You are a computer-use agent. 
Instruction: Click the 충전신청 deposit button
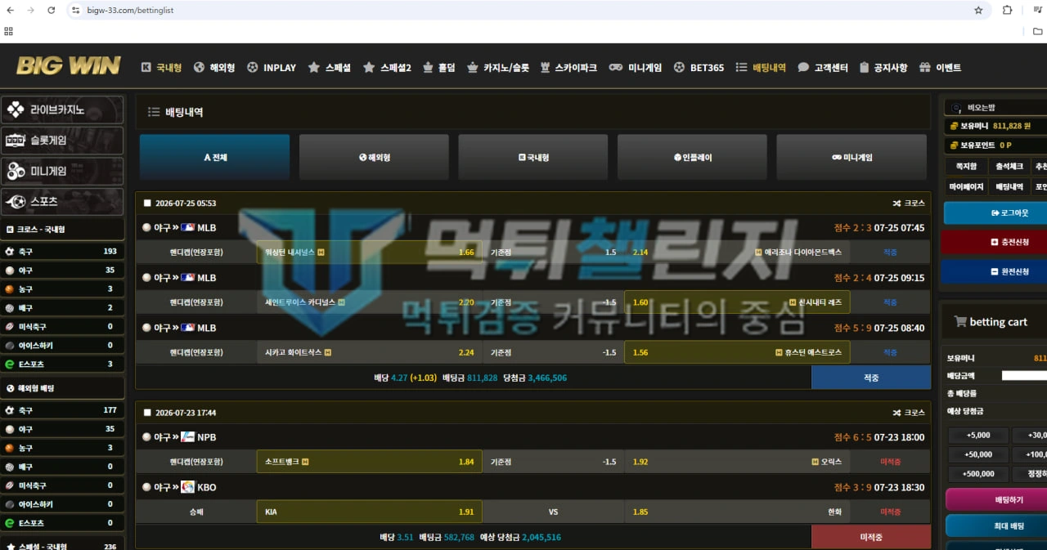995,242
